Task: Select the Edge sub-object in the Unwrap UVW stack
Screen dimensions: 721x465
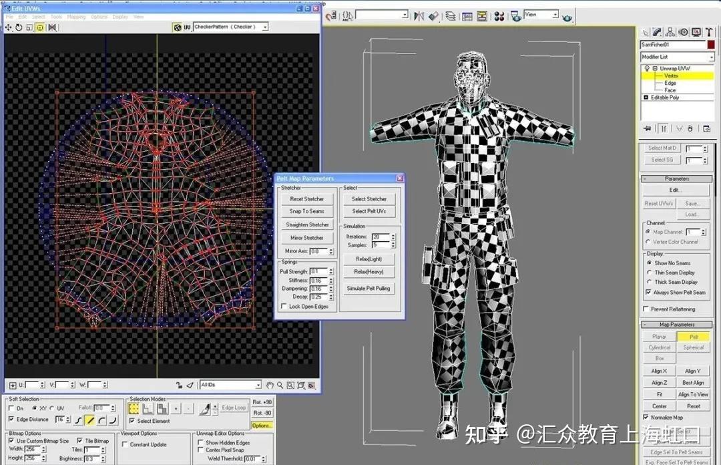Action: tap(670, 83)
